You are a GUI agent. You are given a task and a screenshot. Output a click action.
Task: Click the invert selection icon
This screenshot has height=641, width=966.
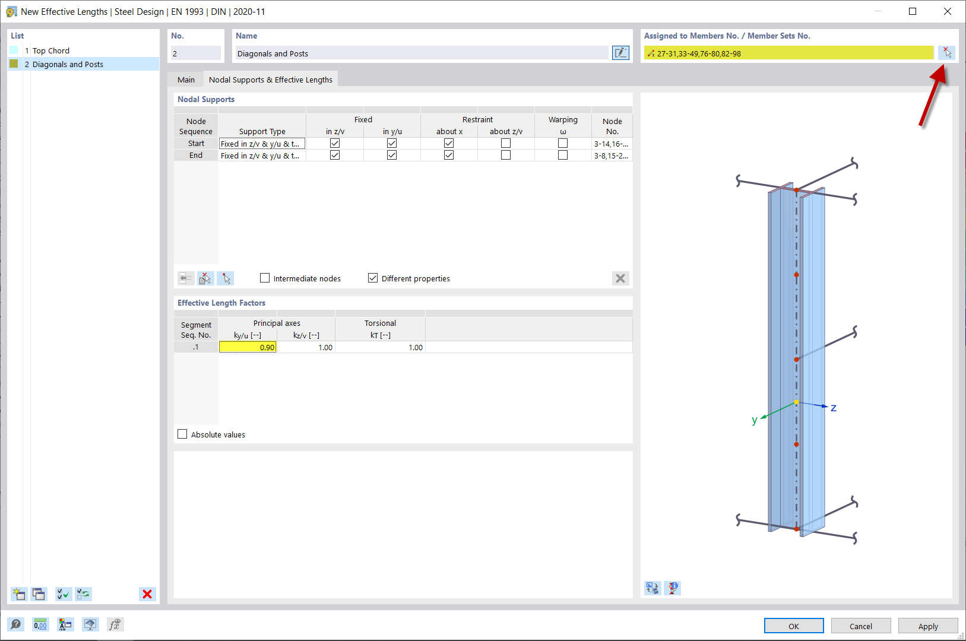[83, 594]
